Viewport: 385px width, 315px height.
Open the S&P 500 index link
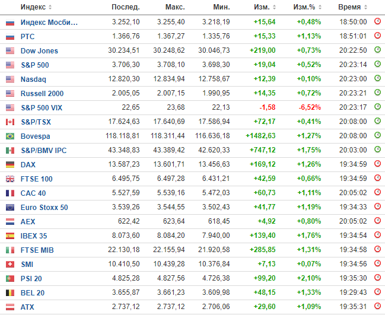pos(35,65)
